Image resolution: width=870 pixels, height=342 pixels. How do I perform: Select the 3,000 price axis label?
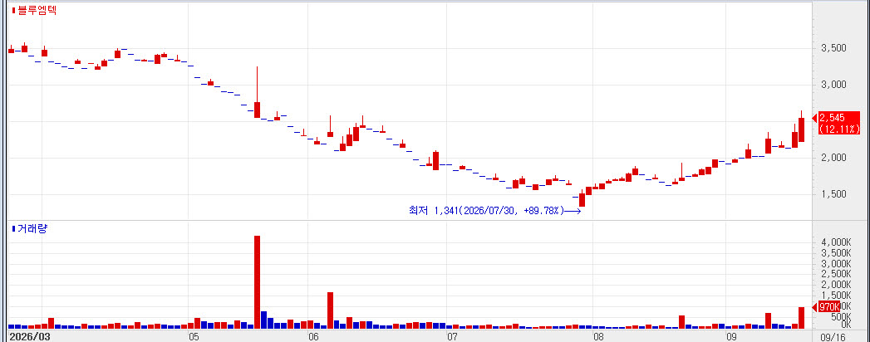pyautogui.click(x=833, y=85)
